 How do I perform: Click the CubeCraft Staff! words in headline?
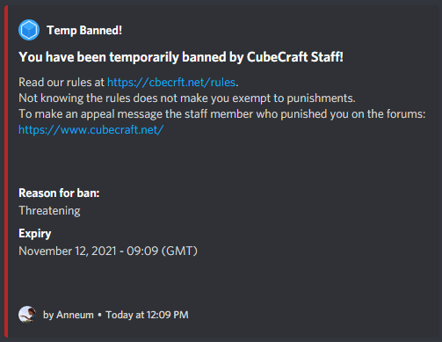(x=295, y=57)
